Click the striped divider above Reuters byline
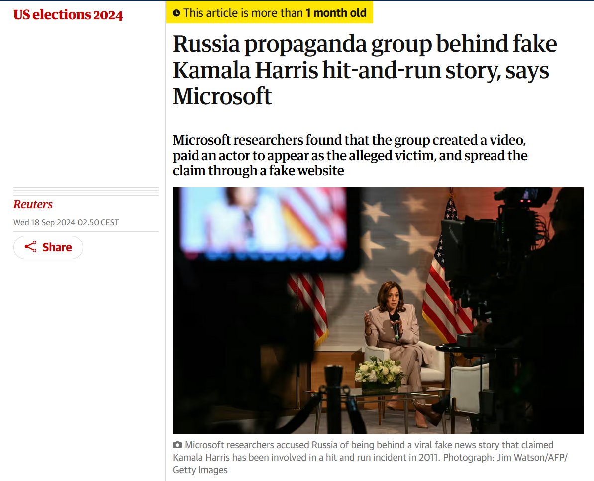This screenshot has width=594, height=481. 86,191
